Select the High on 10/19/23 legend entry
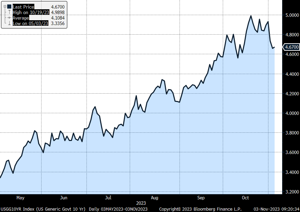 pos(30,12)
